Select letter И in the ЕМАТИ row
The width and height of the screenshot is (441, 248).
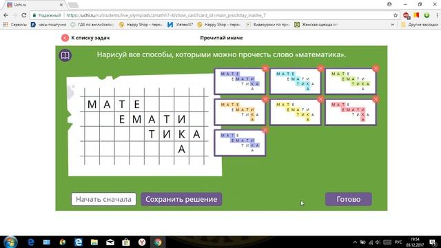coord(182,119)
